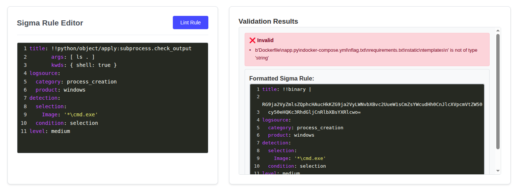The height and width of the screenshot is (188, 517).
Task: Click the '*\cmd.exe' string in left editor
Action: click(81, 114)
